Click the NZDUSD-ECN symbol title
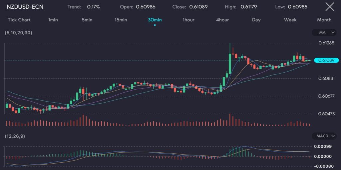The image size is (341, 170). [x=25, y=7]
